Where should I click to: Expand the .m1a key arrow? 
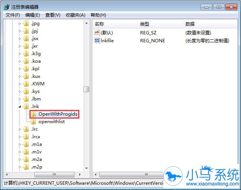coord(20,144)
